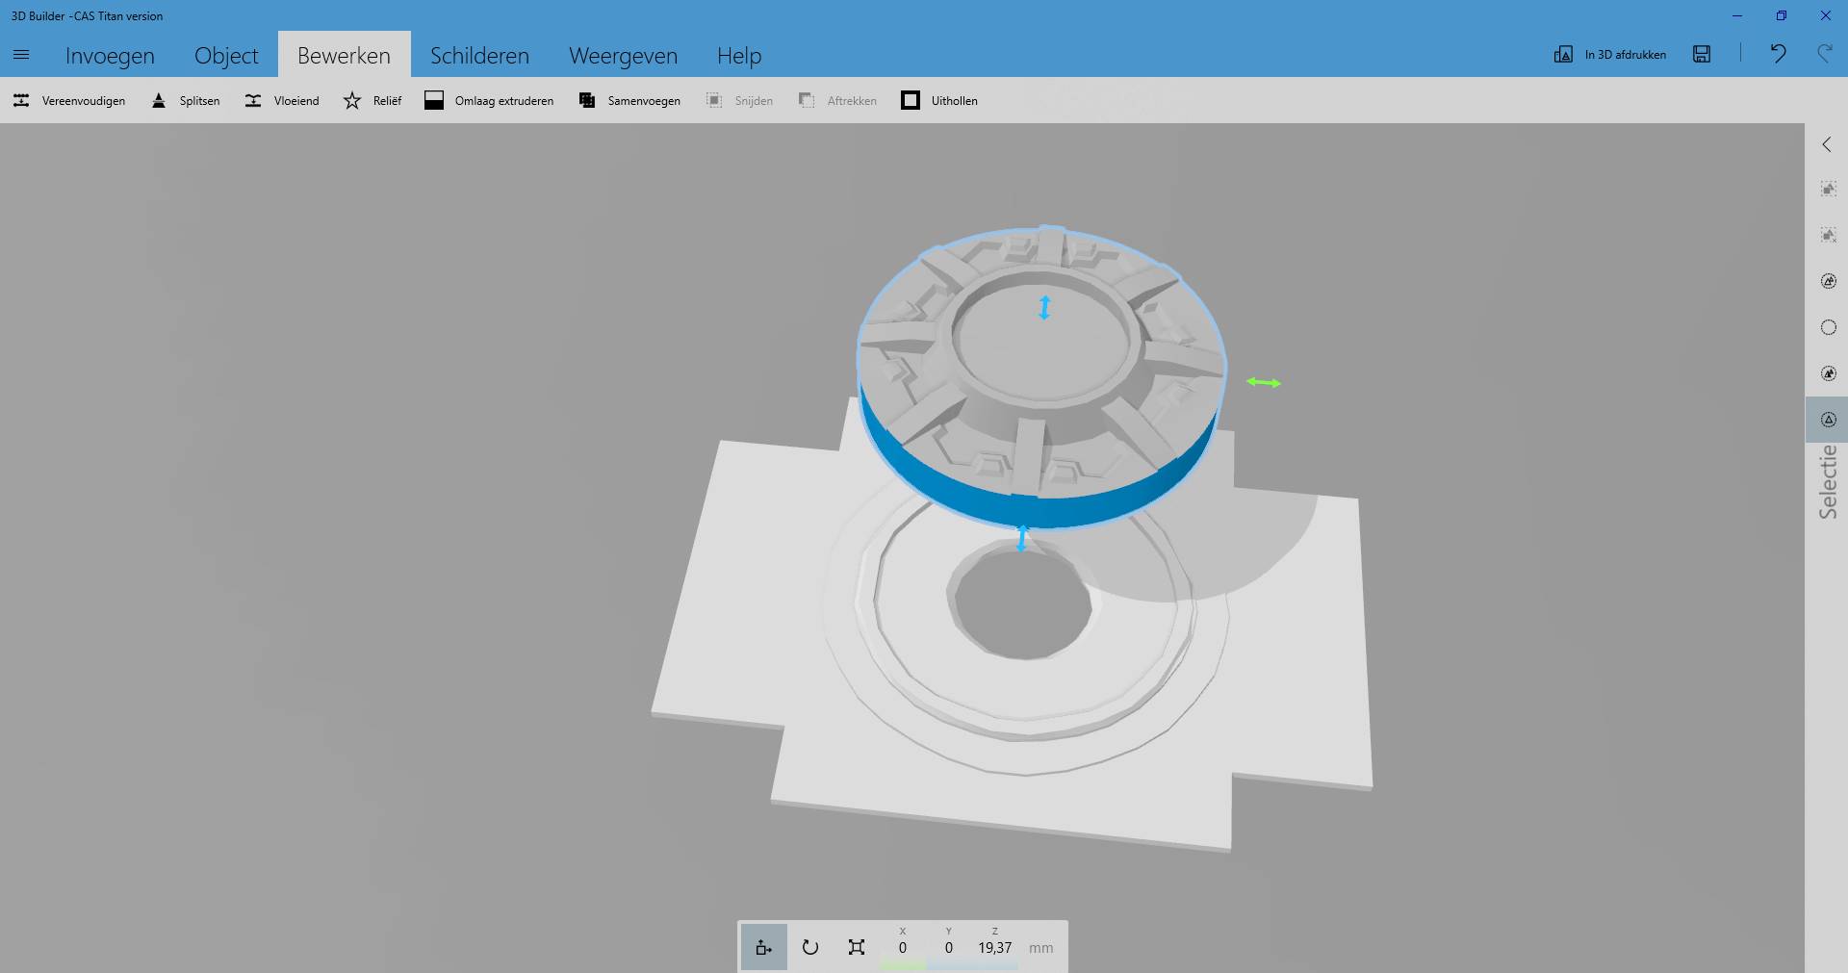This screenshot has width=1848, height=973.
Task: Select the Bewerken tab
Action: click(344, 56)
